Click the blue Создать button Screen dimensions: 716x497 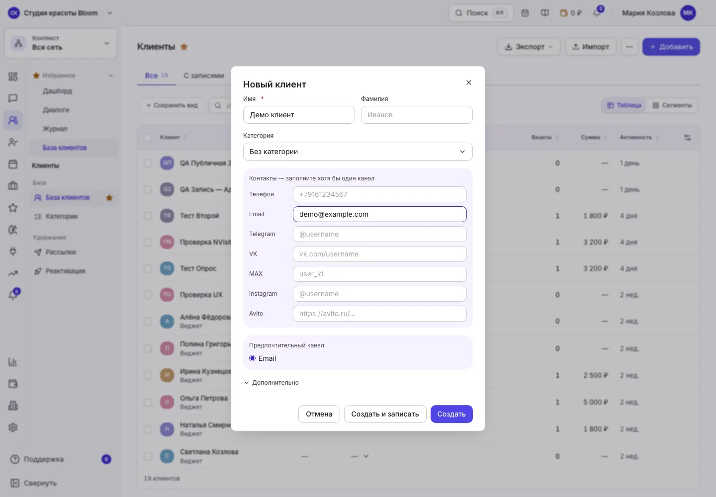(x=451, y=414)
